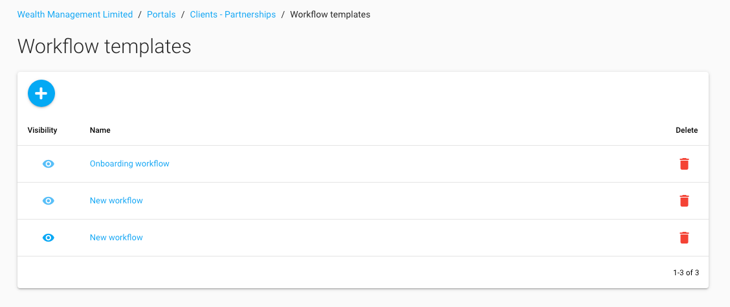Click the blue plus add template button
This screenshot has width=730, height=307.
[x=41, y=94]
